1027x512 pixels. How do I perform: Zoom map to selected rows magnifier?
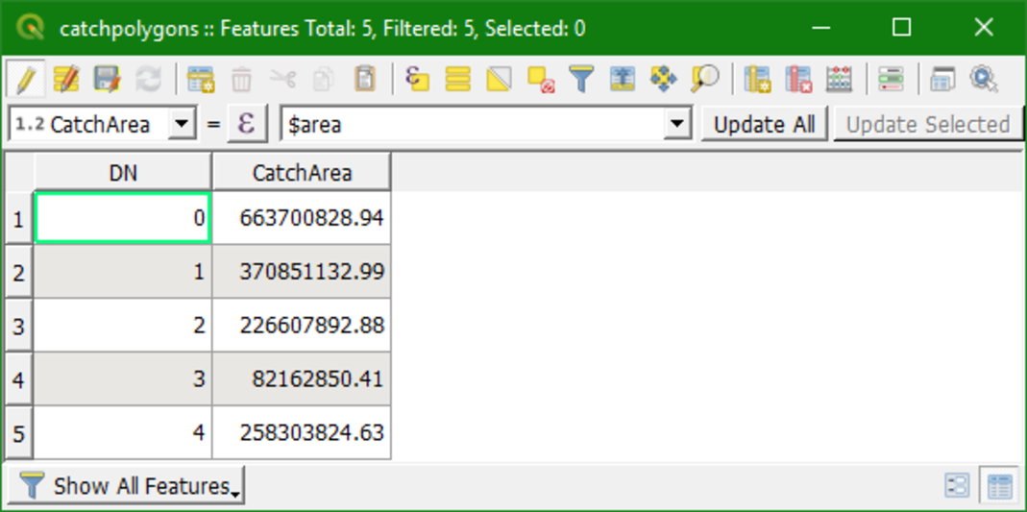[x=705, y=80]
